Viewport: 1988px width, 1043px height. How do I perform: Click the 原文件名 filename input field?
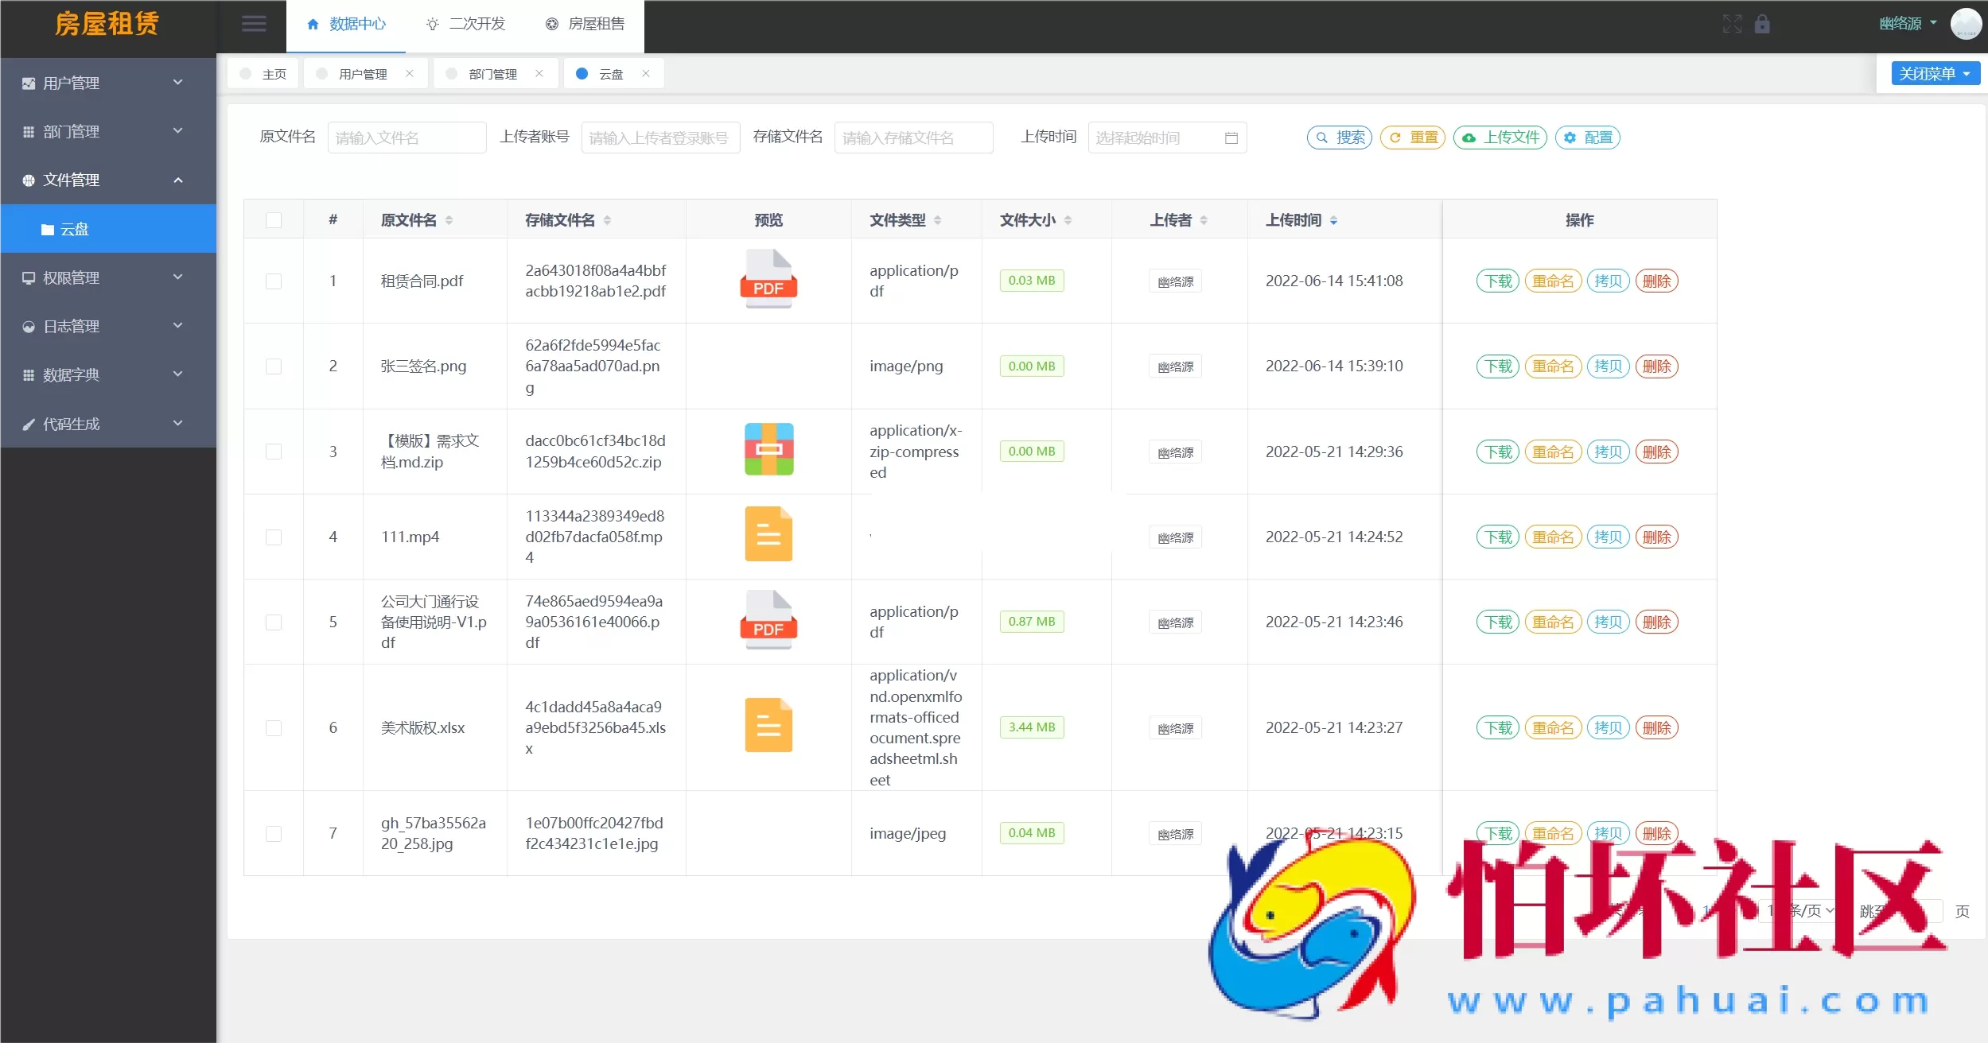(407, 137)
